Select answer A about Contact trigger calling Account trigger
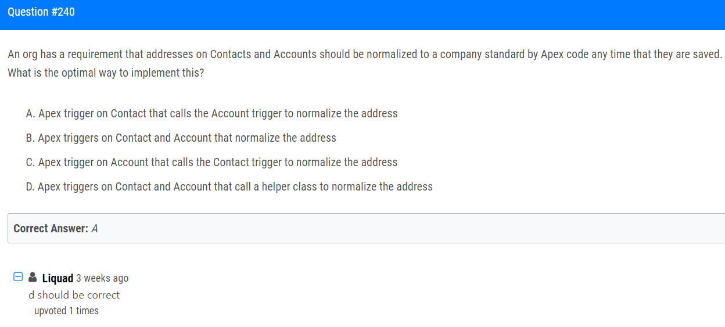The width and height of the screenshot is (725, 327). pos(211,113)
